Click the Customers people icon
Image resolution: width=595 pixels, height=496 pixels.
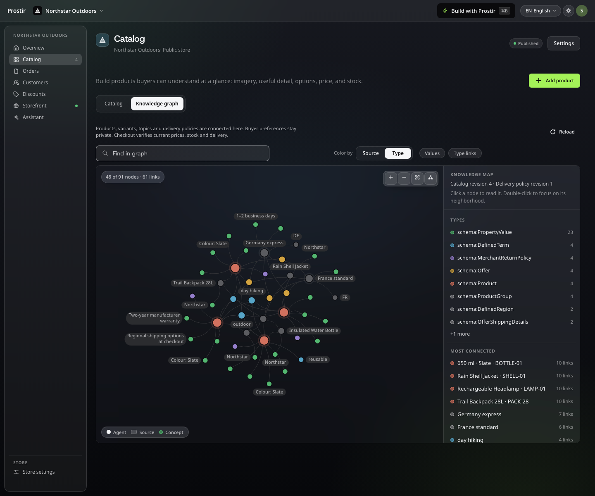pyautogui.click(x=16, y=83)
